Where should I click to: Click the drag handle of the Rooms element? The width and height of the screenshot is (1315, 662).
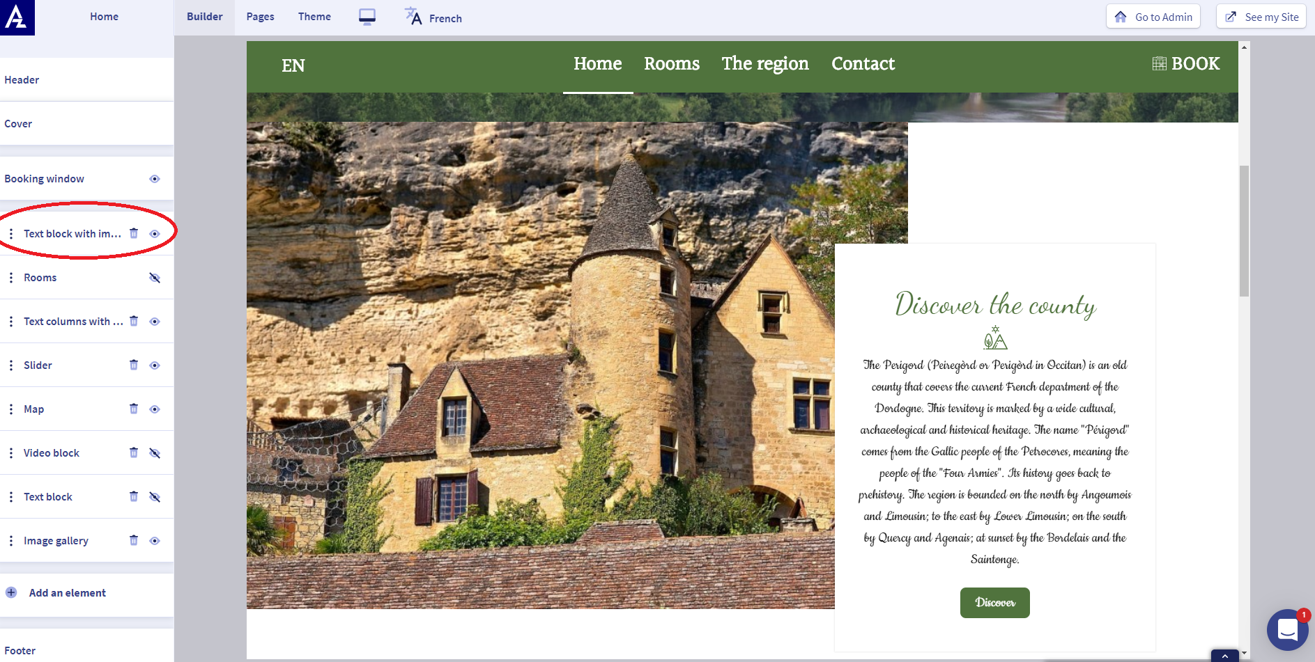coord(11,278)
